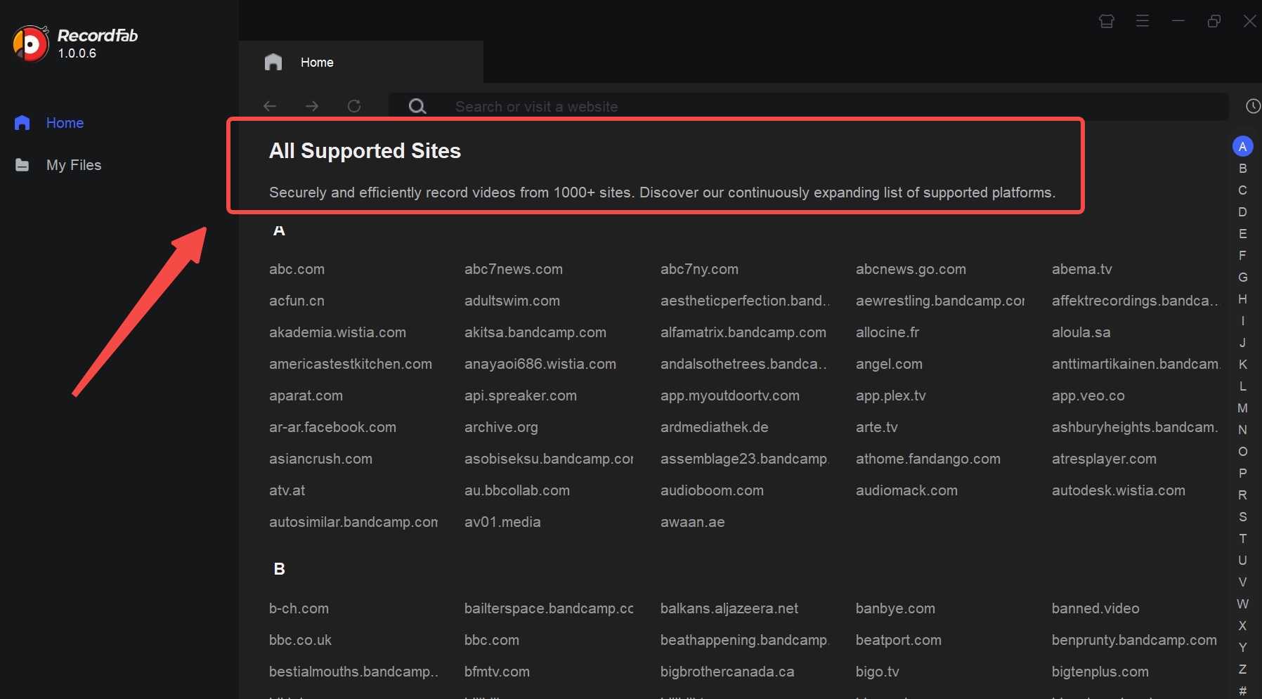The height and width of the screenshot is (699, 1262).
Task: Open beatport.com link
Action: [x=899, y=640]
